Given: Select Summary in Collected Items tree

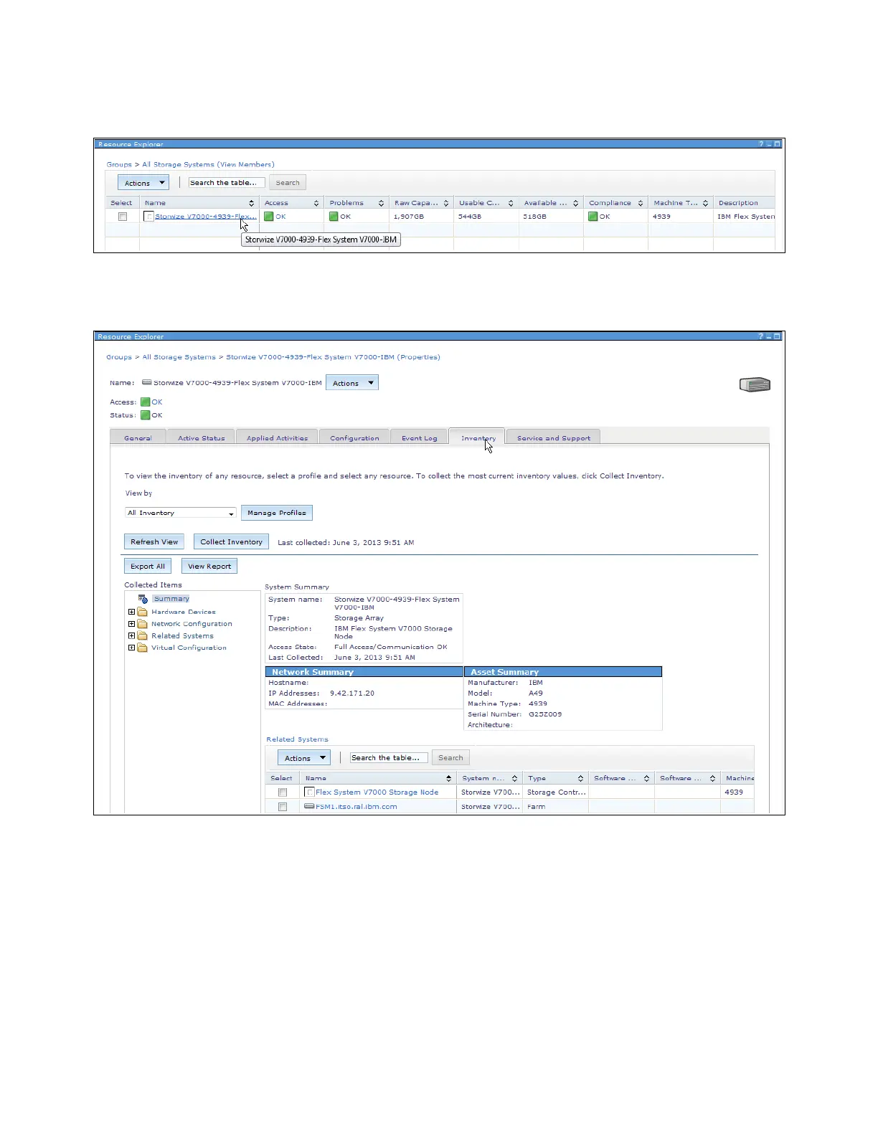Looking at the screenshot, I should 171,599.
